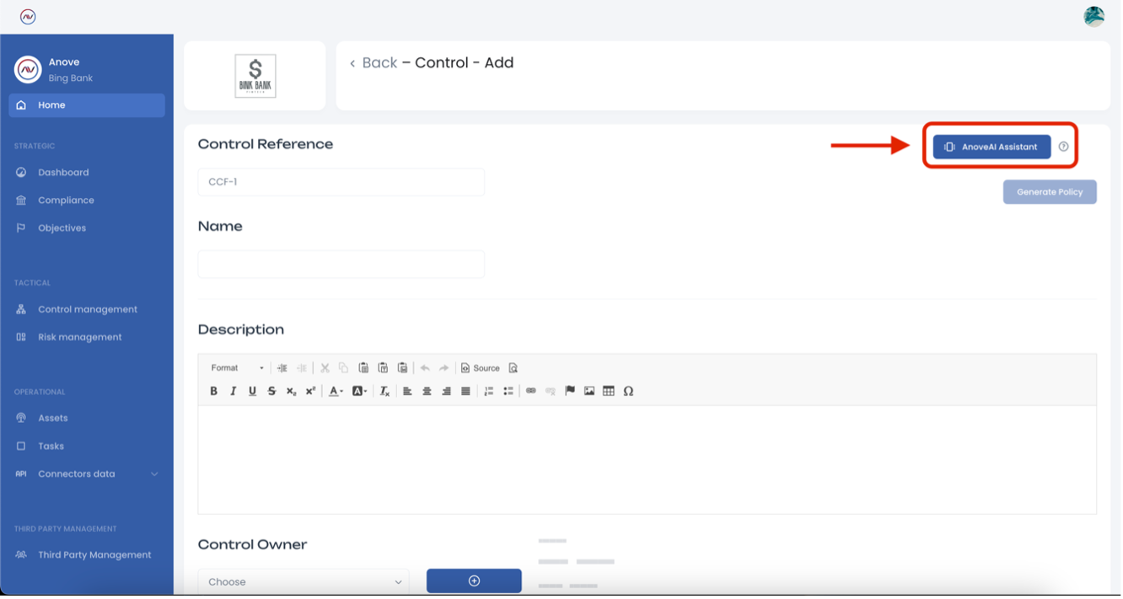Paste as plain text
This screenshot has height=599, width=1123.
coord(383,368)
